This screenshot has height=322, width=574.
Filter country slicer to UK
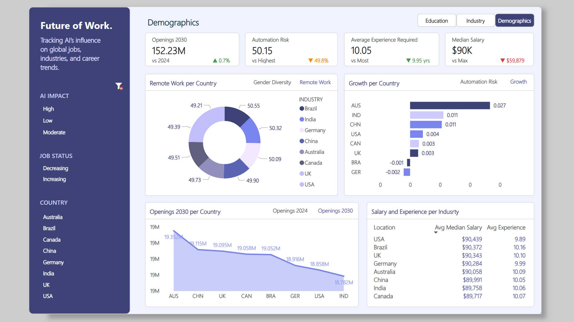(x=46, y=285)
